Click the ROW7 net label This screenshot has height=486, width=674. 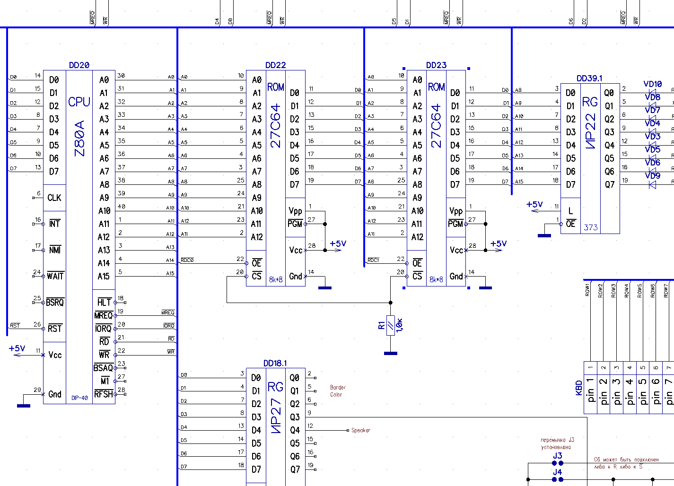point(666,290)
